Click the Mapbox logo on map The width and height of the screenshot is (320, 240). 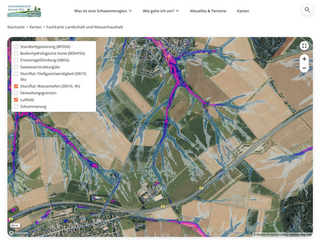18,233
